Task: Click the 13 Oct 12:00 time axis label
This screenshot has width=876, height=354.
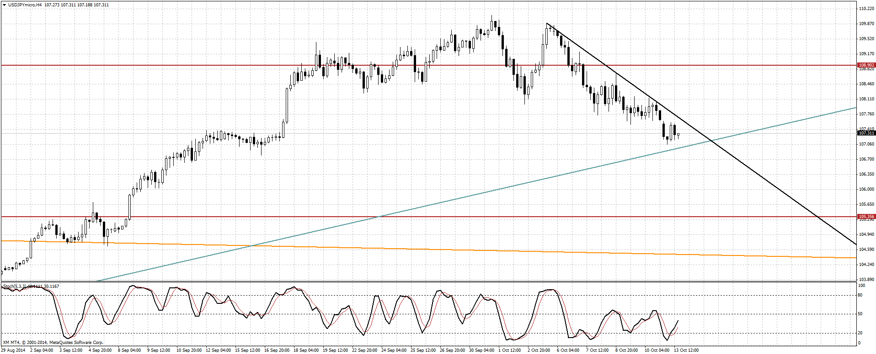Action: coord(686,350)
